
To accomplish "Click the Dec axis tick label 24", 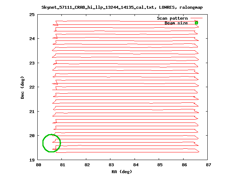I will (32, 39).
